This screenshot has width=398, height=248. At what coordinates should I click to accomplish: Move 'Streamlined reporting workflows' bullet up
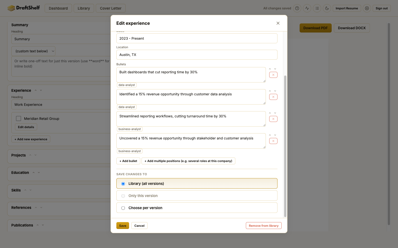270,113
